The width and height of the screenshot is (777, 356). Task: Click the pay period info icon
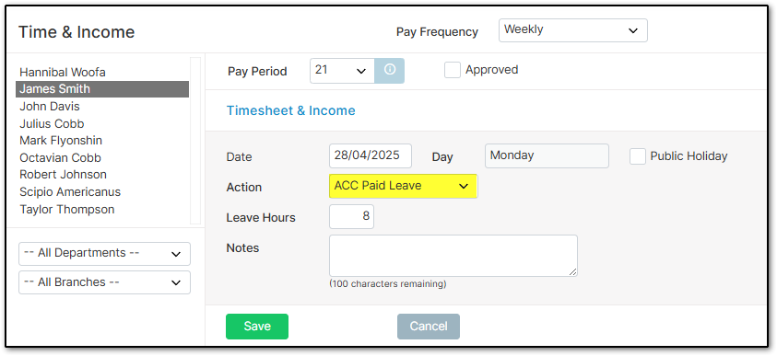pos(390,71)
